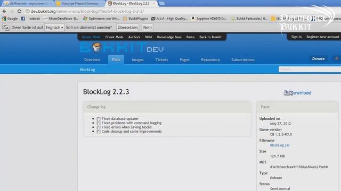This screenshot has width=341, height=191.
Task: Open the Bukkit Farbcodes bookmark
Action: (249, 19)
